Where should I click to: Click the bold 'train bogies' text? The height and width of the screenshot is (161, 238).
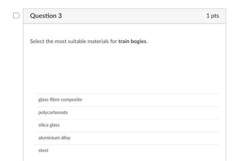(132, 42)
